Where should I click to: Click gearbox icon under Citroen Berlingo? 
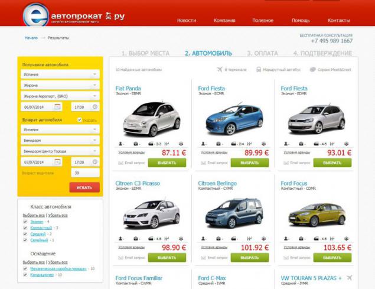coord(249,239)
